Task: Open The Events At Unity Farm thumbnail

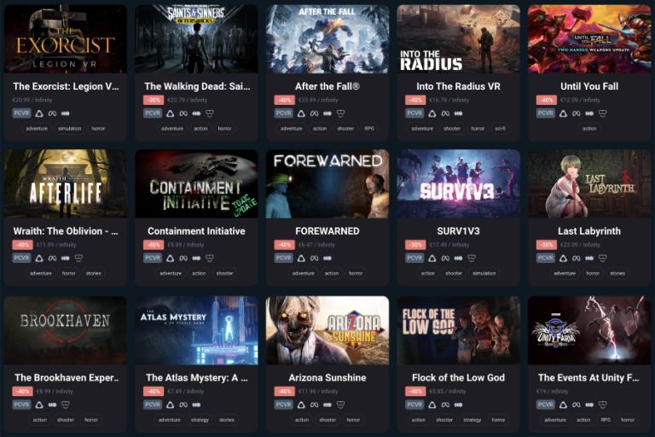Action: (589, 330)
